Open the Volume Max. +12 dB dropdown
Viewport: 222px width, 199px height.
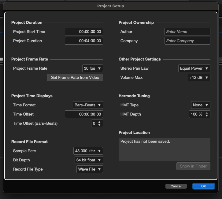point(199,78)
